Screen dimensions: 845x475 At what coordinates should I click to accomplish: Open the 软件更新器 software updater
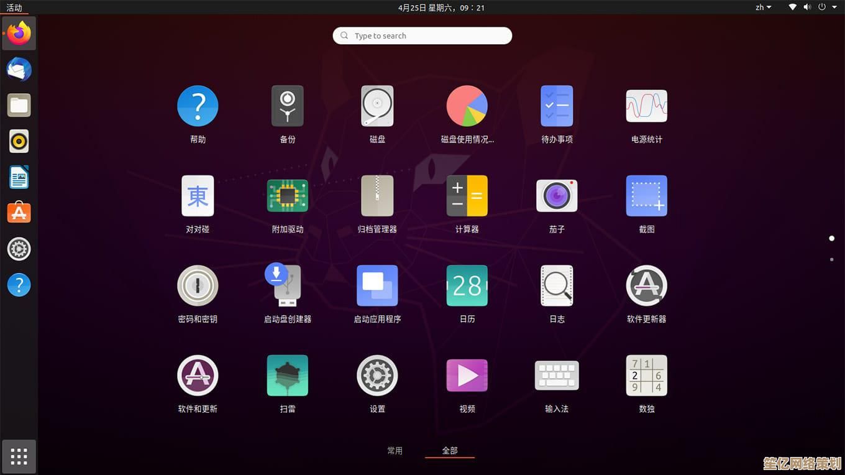[x=647, y=286]
